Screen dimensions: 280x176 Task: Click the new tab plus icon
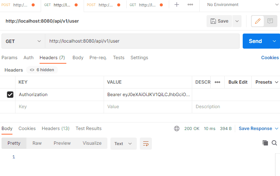point(177,5)
